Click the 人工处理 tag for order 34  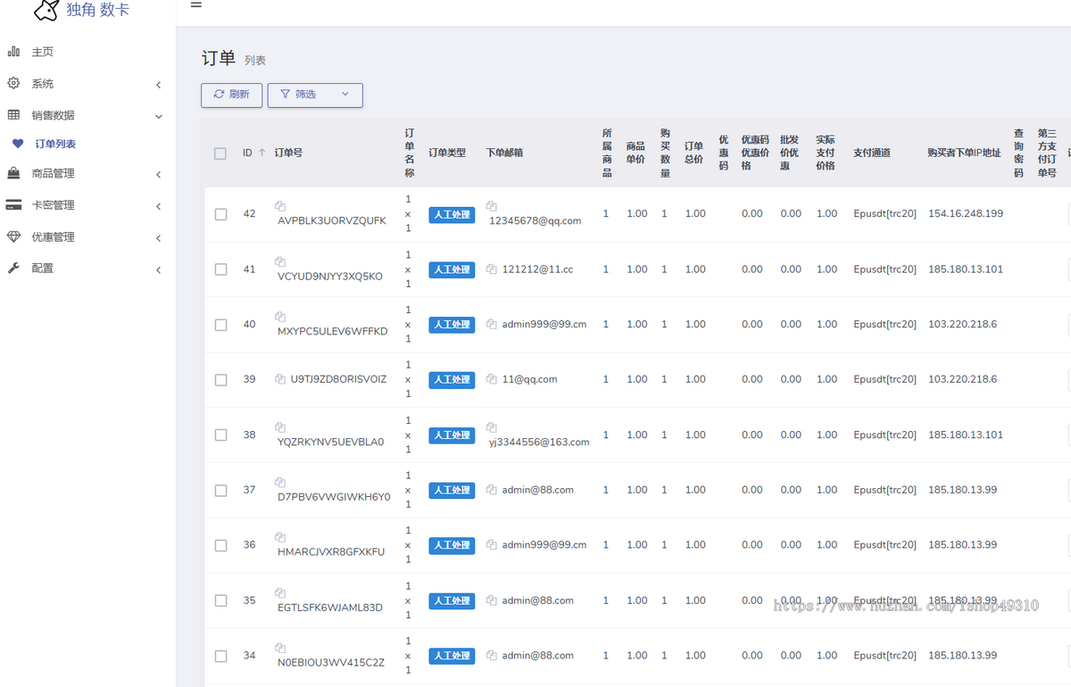452,656
